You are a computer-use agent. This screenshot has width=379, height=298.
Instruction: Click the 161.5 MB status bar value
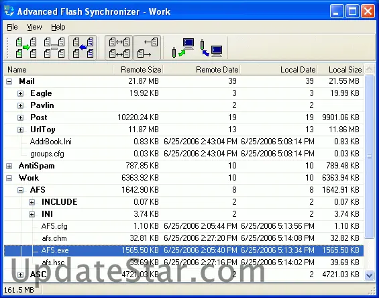19,290
